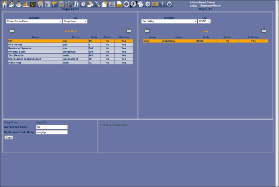Click the Athens Heart Center title
The width and height of the screenshot is (279, 187).
tap(202, 2)
